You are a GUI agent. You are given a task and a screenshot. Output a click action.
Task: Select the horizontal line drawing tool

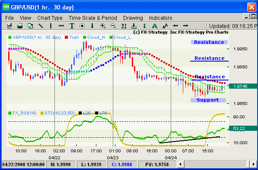[x=61, y=26]
